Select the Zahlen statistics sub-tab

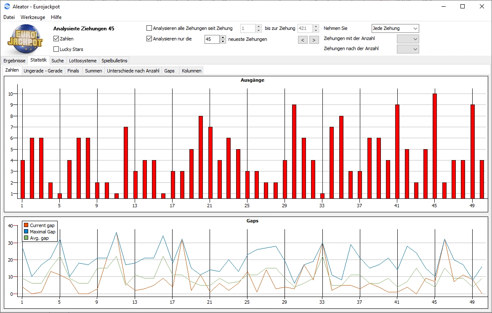click(12, 70)
